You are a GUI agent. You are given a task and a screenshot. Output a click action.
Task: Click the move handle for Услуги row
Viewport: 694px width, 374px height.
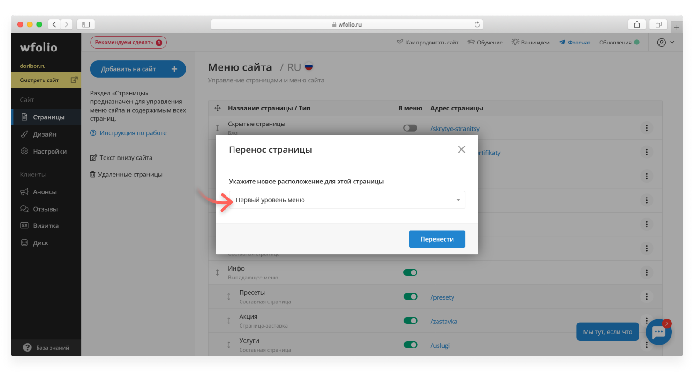point(229,345)
